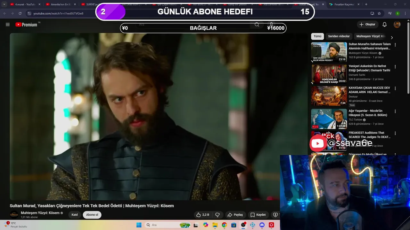Click the Abone ol subscribe button
The height and width of the screenshot is (230, 410).
coord(92,215)
